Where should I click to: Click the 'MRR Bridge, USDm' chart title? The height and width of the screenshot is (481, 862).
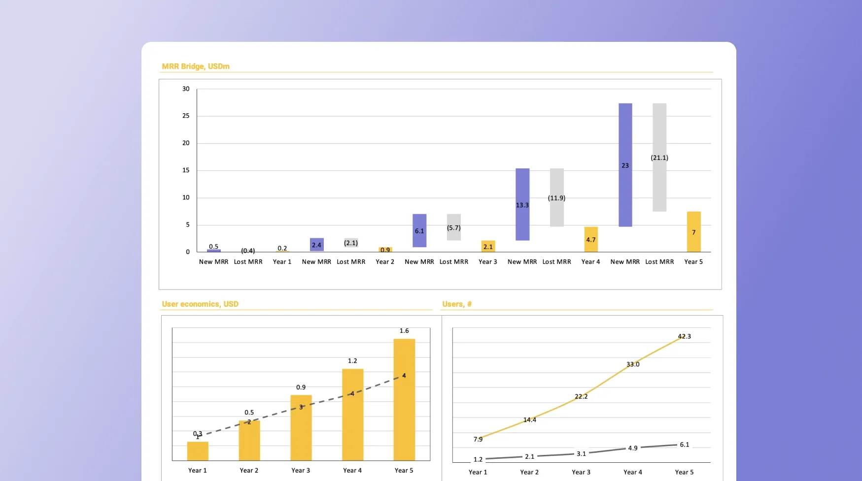click(196, 66)
